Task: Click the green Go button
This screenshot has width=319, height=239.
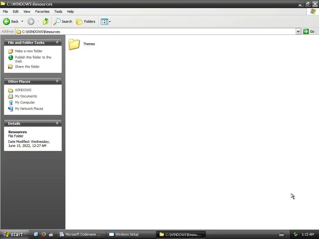Action: (x=309, y=31)
